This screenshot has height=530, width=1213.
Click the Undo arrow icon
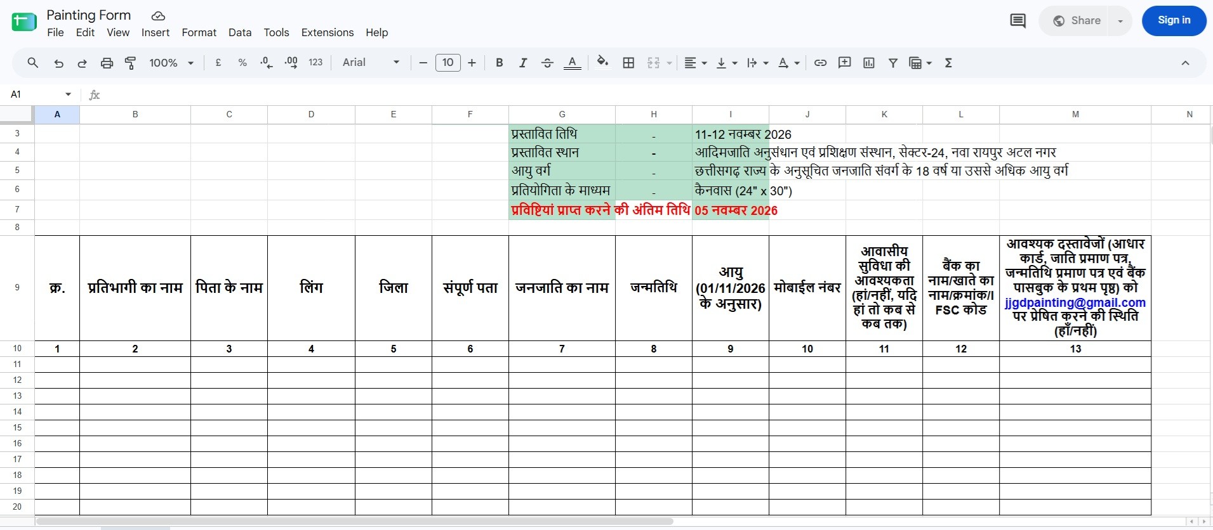pyautogui.click(x=58, y=63)
